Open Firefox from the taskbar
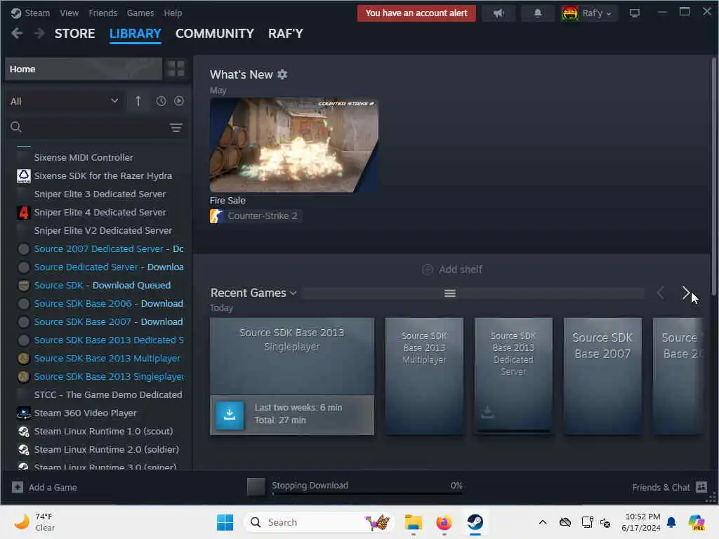This screenshot has width=719, height=539. [444, 522]
